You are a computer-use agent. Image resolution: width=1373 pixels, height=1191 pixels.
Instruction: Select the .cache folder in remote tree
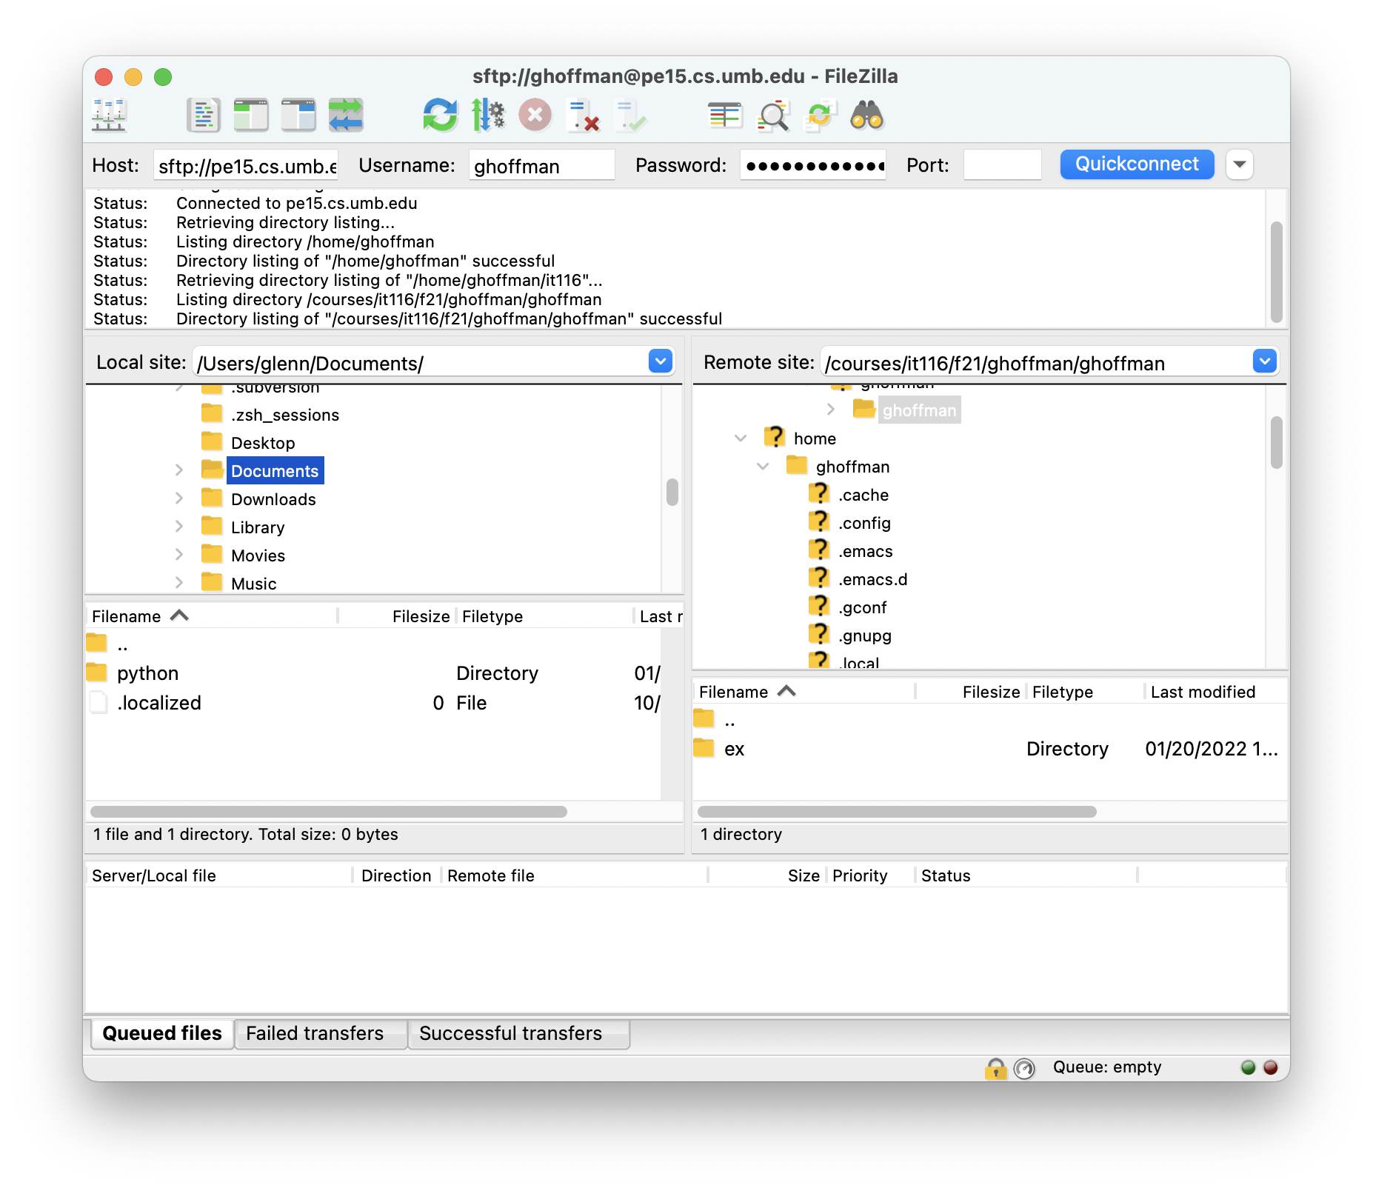point(863,495)
